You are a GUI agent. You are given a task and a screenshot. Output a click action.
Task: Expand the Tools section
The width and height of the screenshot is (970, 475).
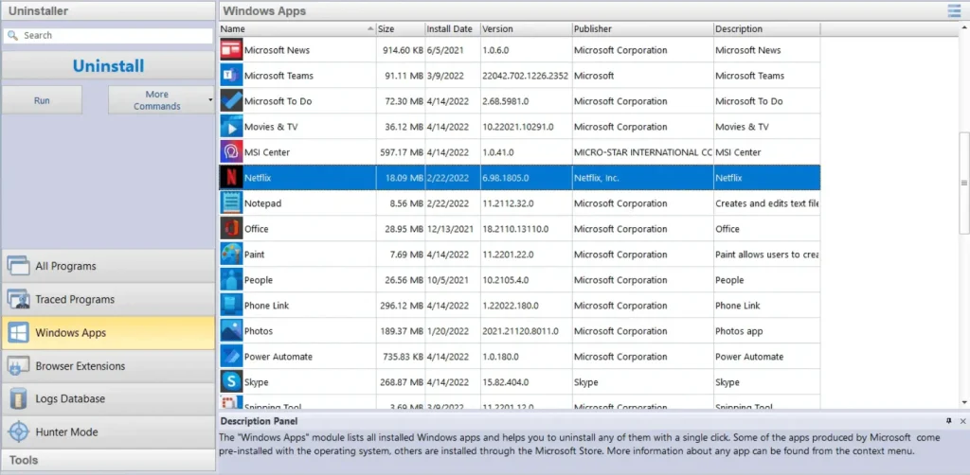click(108, 460)
